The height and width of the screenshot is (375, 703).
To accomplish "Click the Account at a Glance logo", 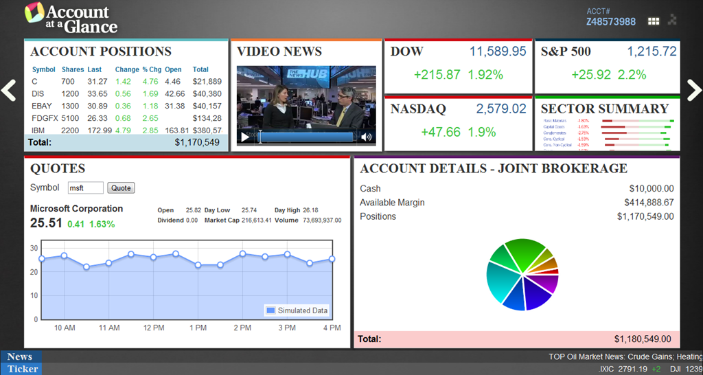I will point(71,19).
